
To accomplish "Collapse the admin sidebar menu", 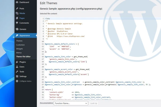I will point(26,81).
